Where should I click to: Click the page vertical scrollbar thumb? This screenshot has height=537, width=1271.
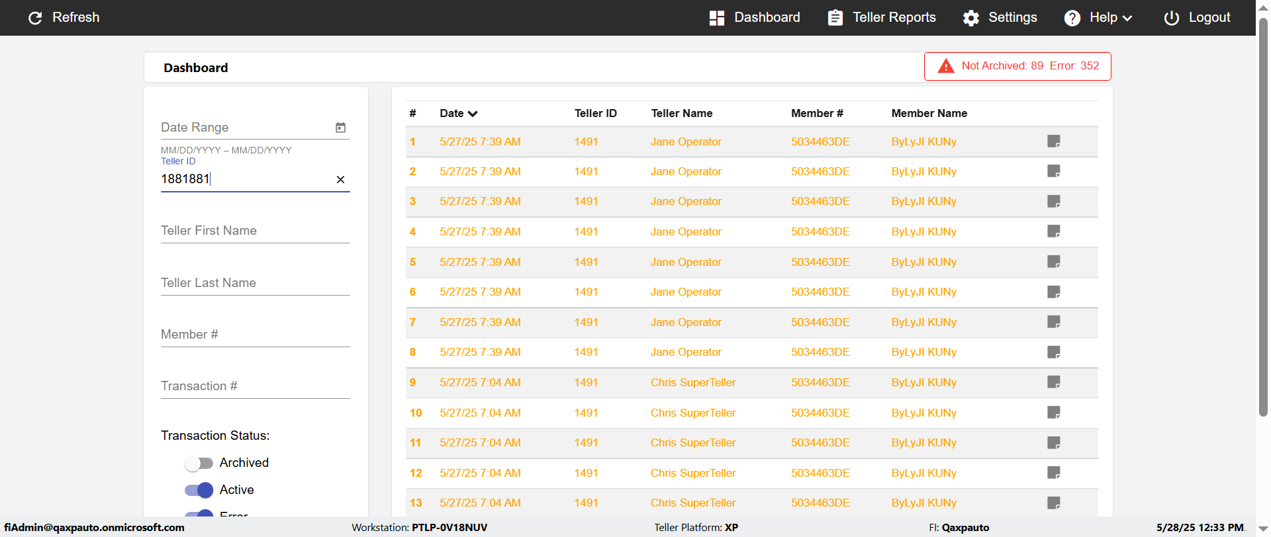[x=1263, y=218]
